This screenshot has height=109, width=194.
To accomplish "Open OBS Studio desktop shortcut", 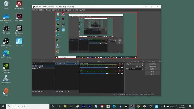I will tap(6, 30).
